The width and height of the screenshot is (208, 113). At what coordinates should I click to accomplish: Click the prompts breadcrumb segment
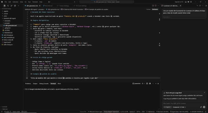(x=41, y=9)
